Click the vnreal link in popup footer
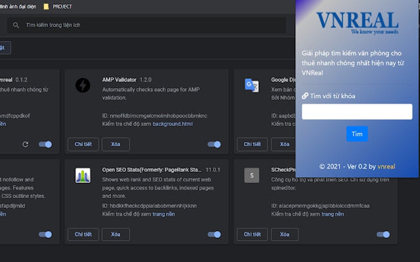The image size is (420, 262). [x=386, y=167]
